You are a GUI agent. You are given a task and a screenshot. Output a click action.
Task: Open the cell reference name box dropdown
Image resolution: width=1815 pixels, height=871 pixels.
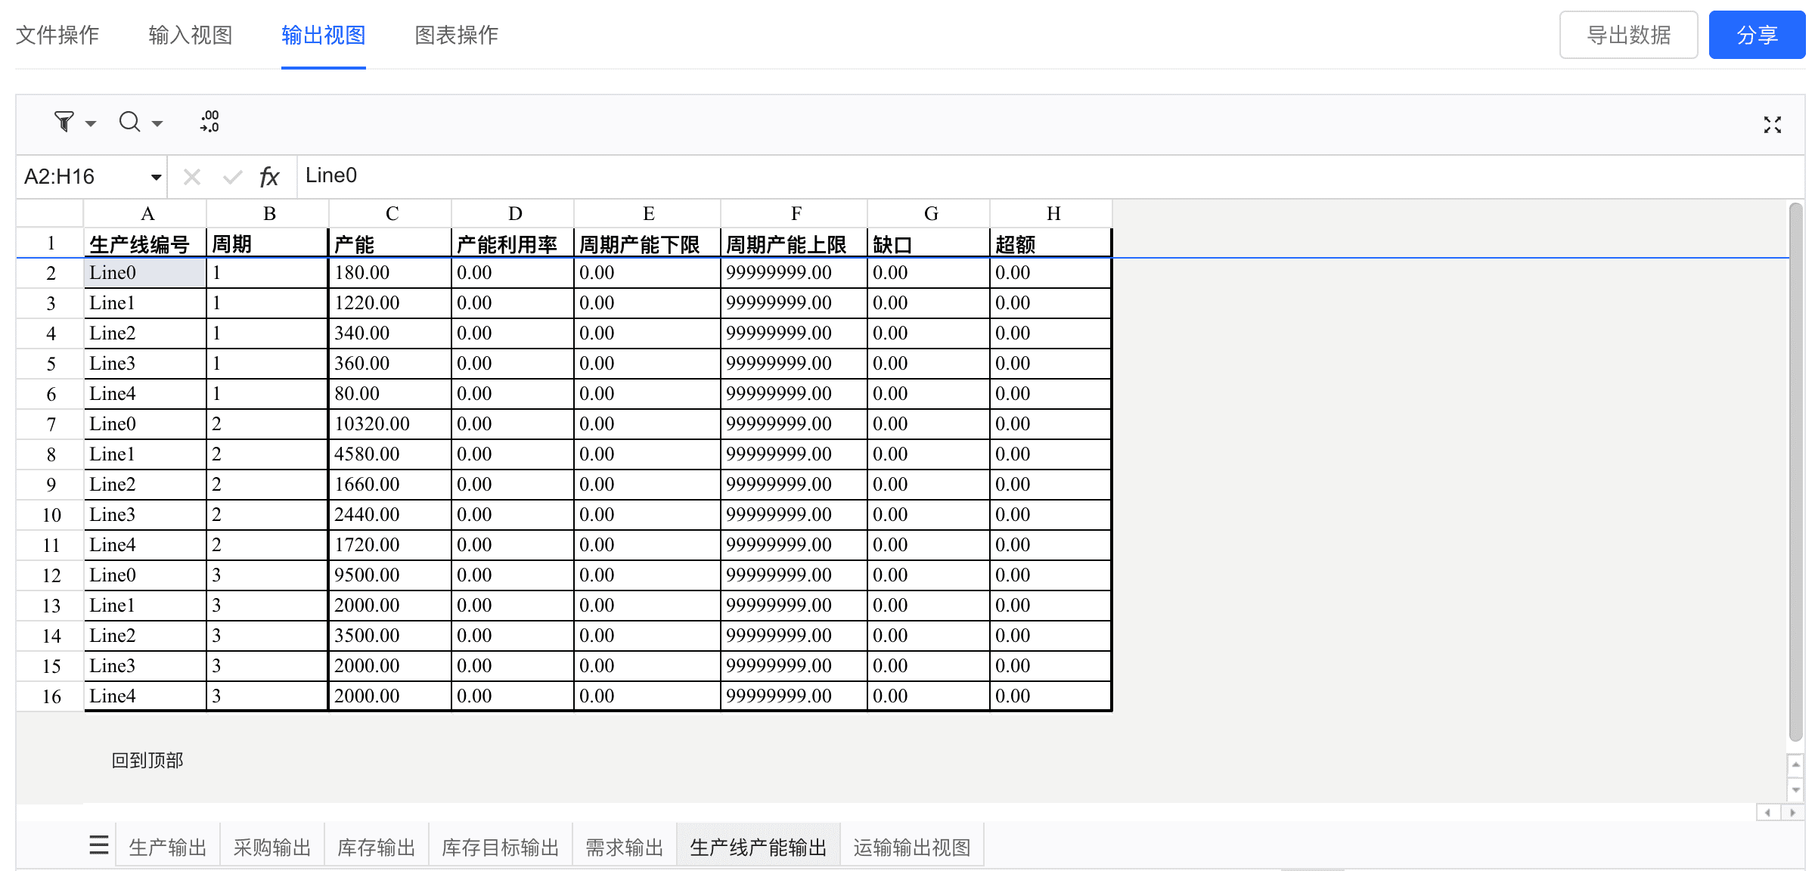pyautogui.click(x=156, y=177)
